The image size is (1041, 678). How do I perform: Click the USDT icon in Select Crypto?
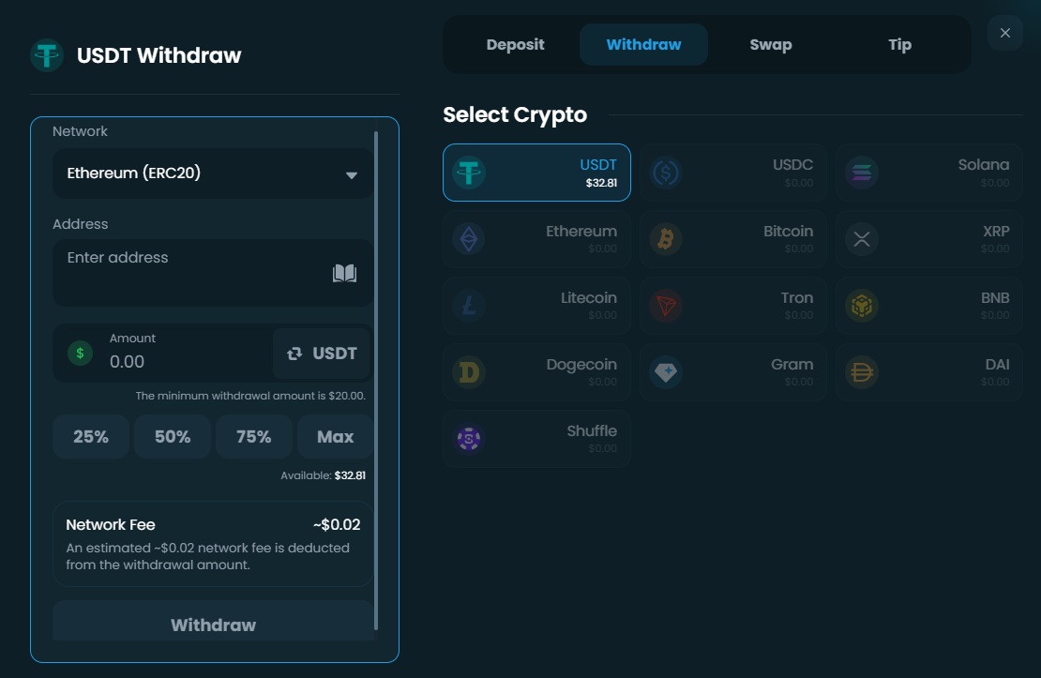tap(469, 173)
